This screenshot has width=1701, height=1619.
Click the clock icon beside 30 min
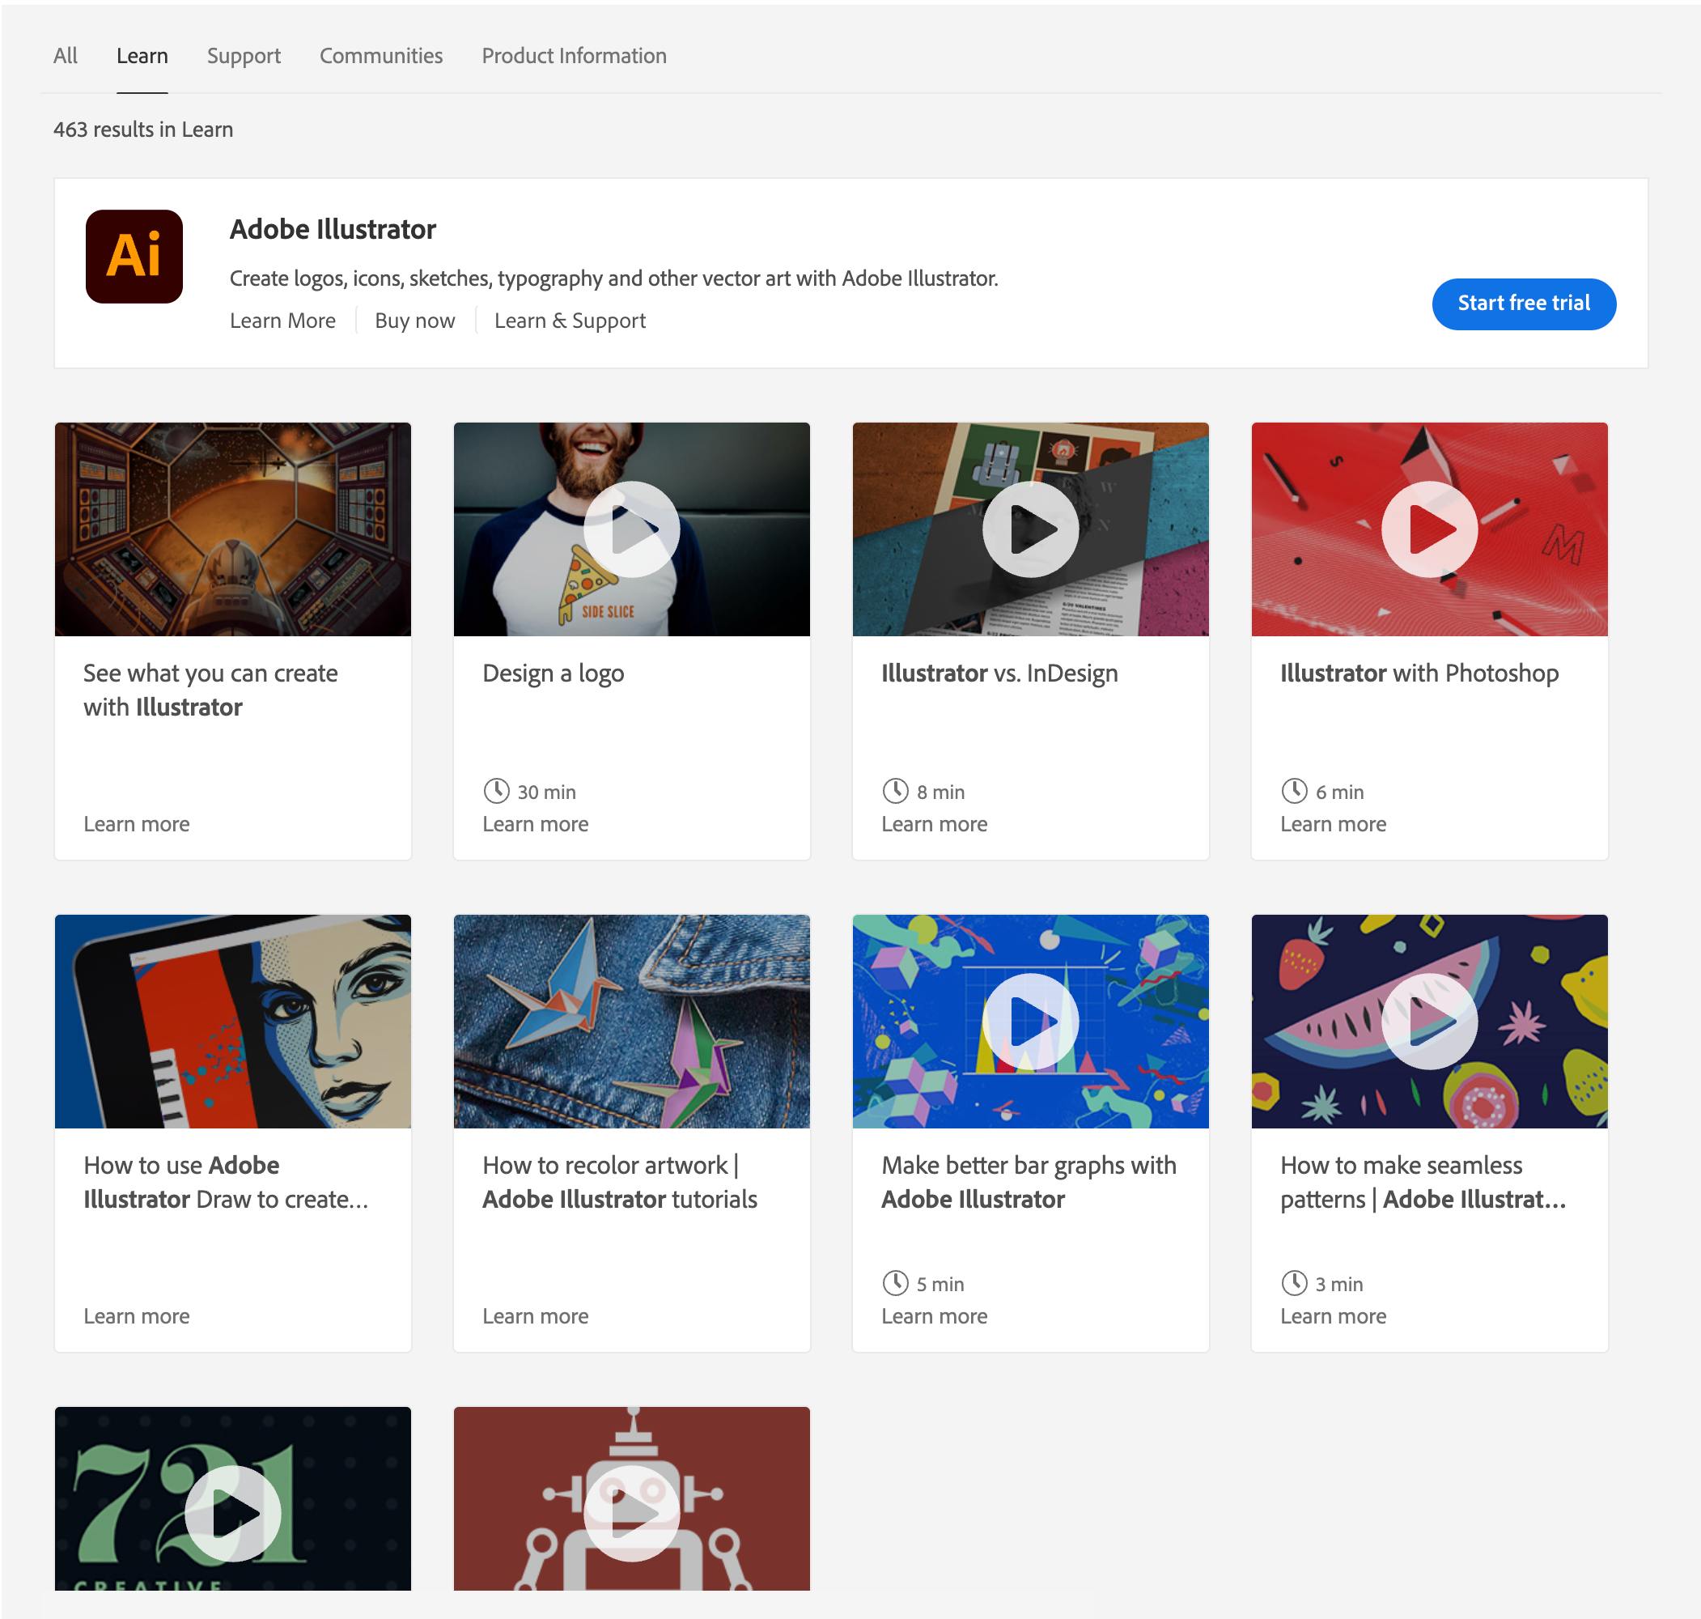click(x=496, y=791)
